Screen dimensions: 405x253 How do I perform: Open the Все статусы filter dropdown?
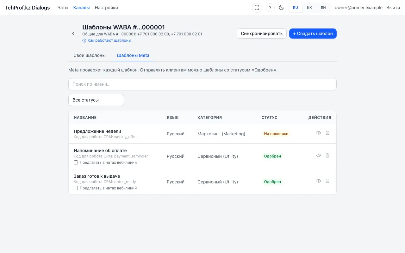[96, 100]
